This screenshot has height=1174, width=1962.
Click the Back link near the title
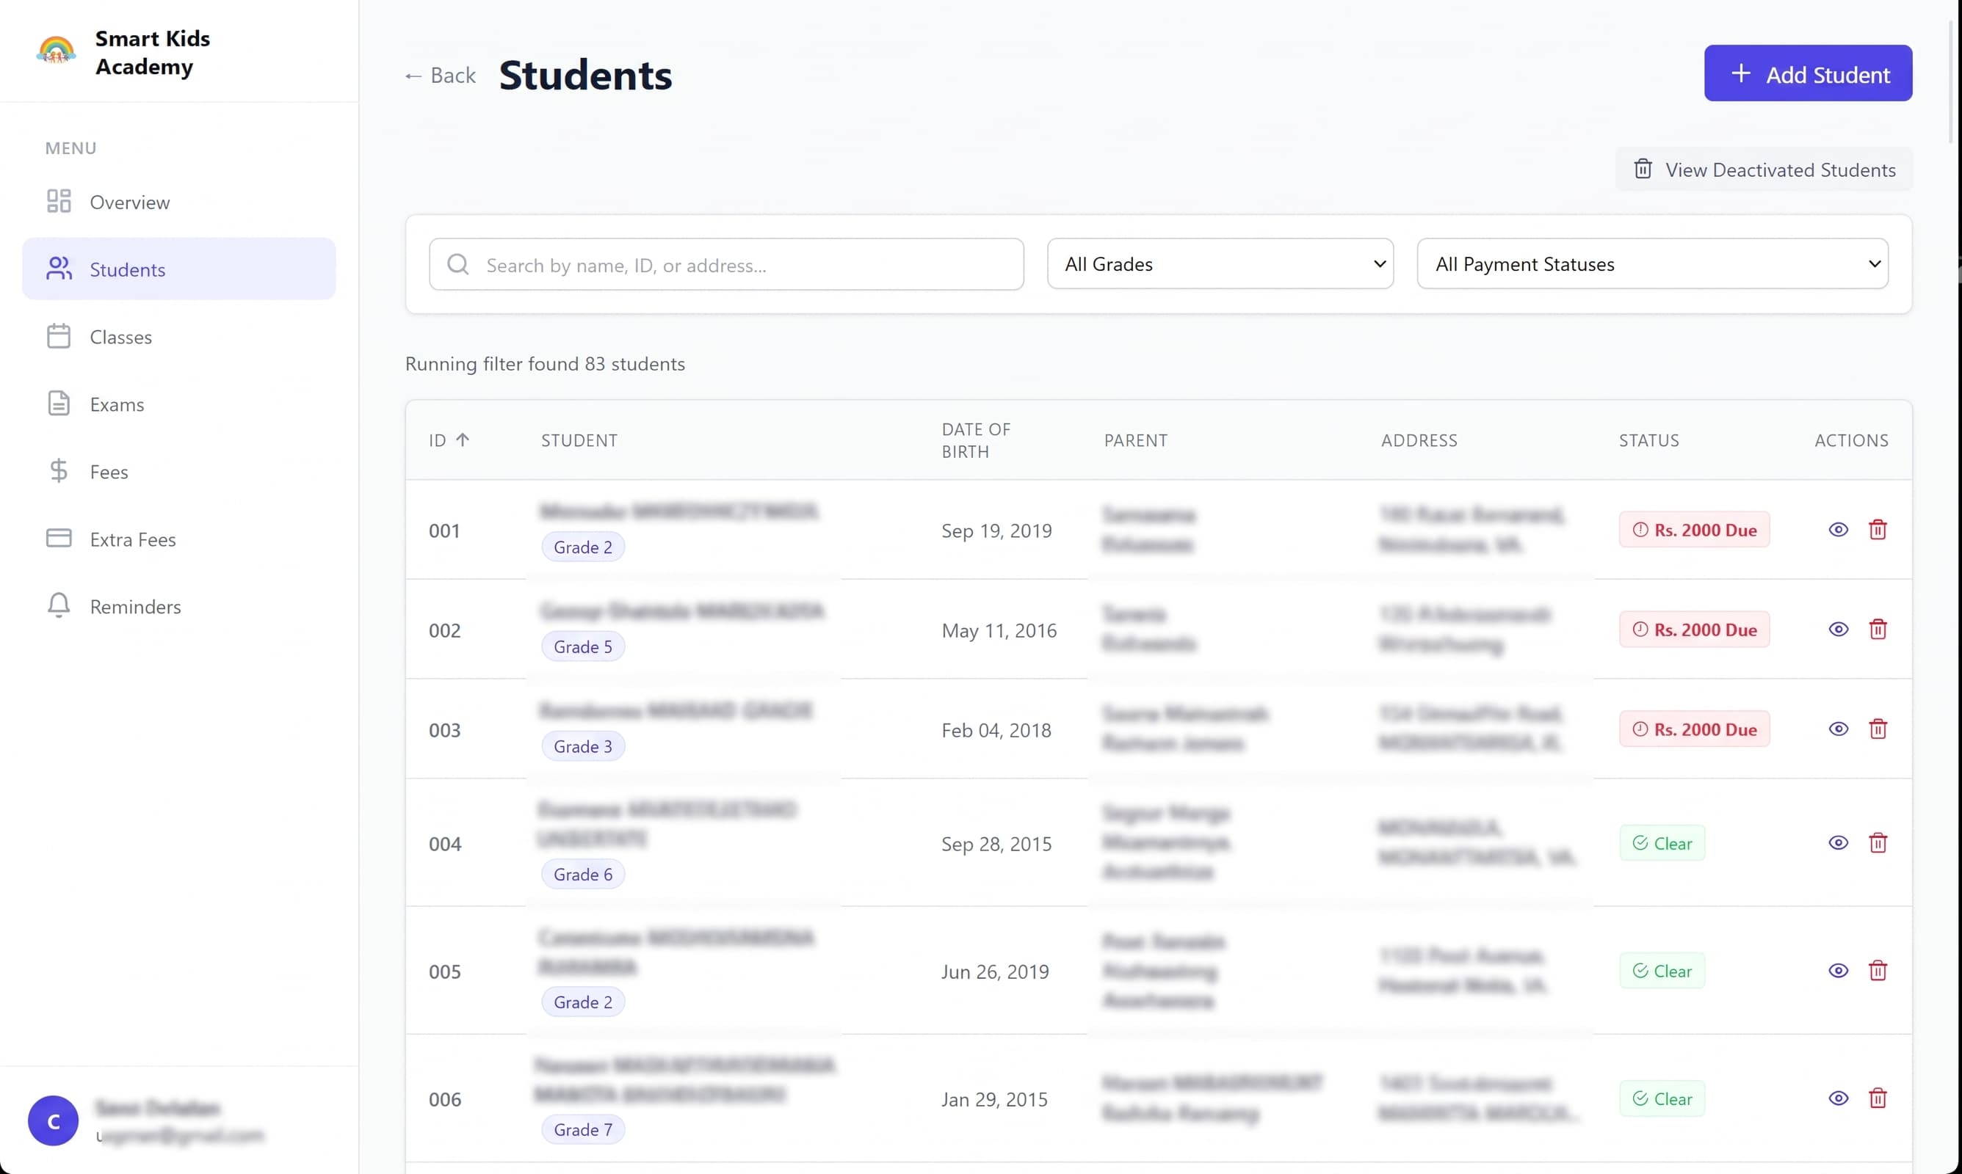tap(440, 75)
